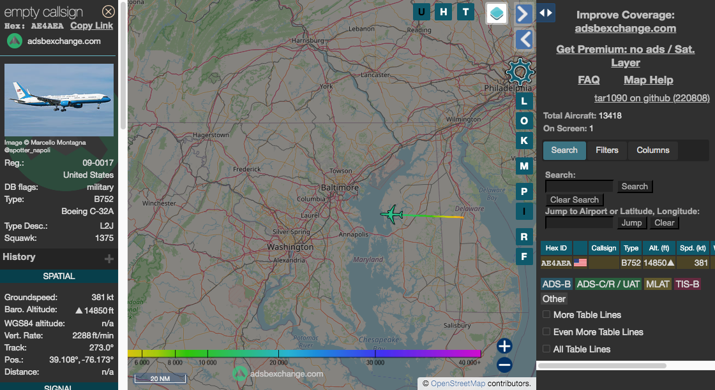715x390 pixels.
Task: Expand the History section
Action: tap(109, 259)
